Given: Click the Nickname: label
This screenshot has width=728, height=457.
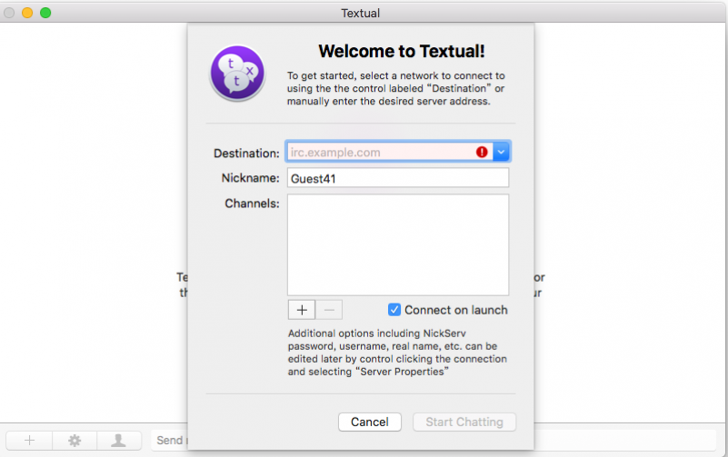Looking at the screenshot, I should pos(250,178).
